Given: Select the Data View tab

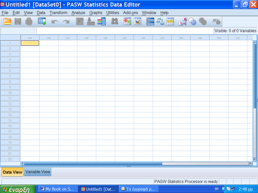Looking at the screenshot, I should coord(13,172).
